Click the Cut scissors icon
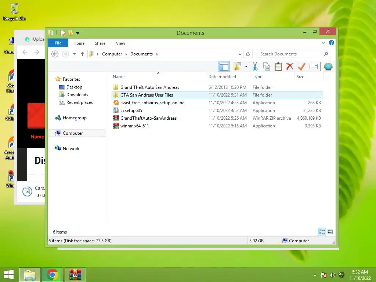This screenshot has height=282, width=376. pos(255,66)
